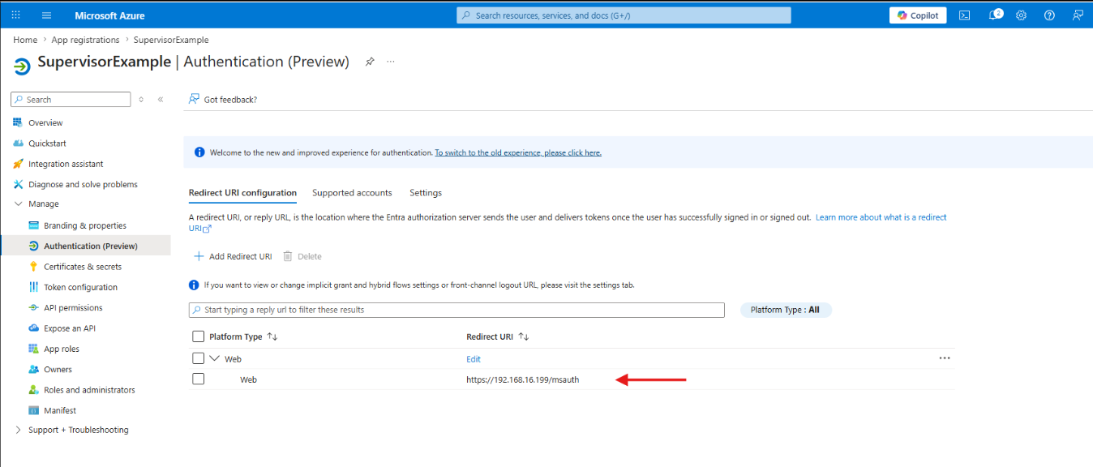The height and width of the screenshot is (467, 1093).
Task: Open the notifications bell
Action: tap(994, 15)
